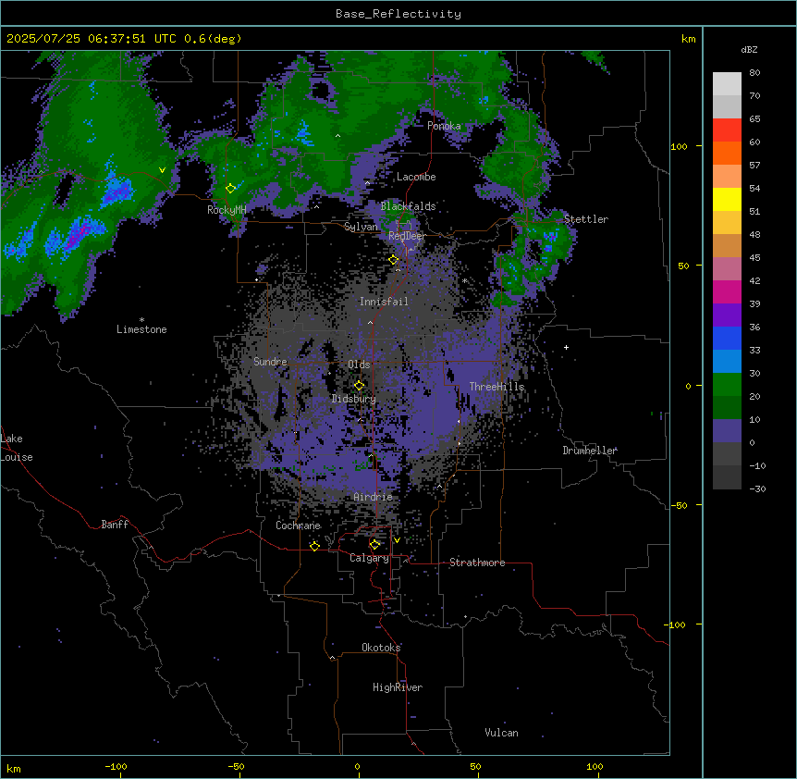Image resolution: width=797 pixels, height=779 pixels.
Task: Click the dBZ legend heading
Action: (x=749, y=49)
